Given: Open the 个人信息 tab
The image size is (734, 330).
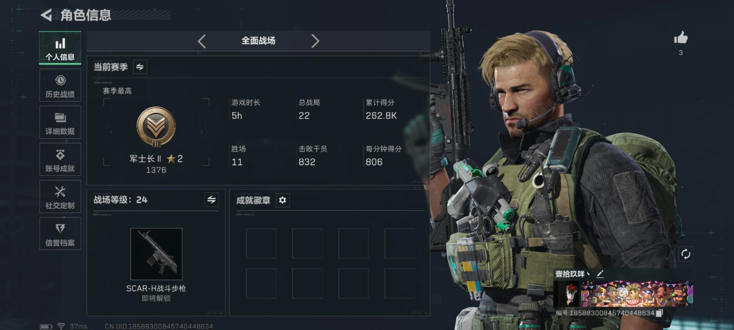Looking at the screenshot, I should [x=60, y=48].
